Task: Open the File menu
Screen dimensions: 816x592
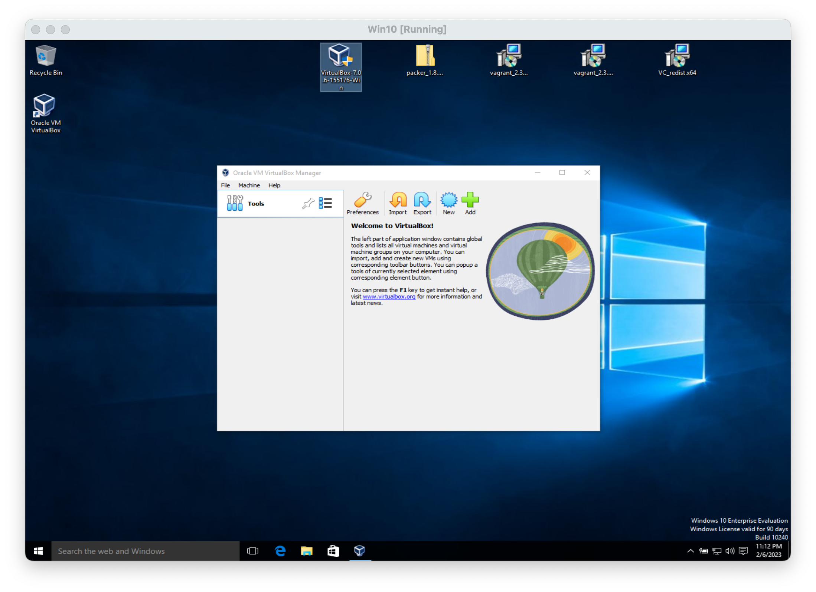Action: coord(225,185)
